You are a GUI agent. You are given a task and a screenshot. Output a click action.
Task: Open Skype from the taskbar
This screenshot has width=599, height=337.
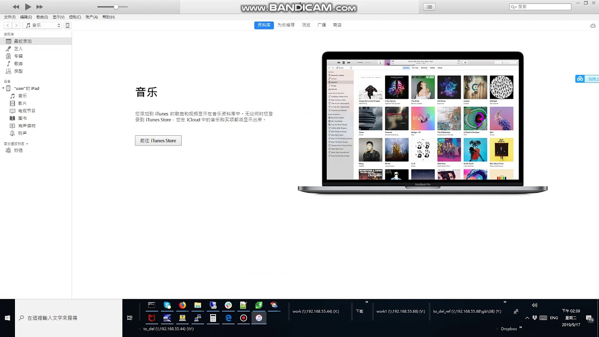[167, 305]
